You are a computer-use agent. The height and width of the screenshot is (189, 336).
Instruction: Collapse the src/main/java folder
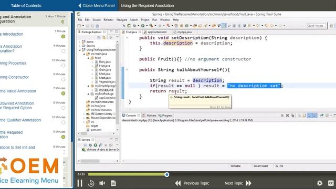click(x=84, y=54)
